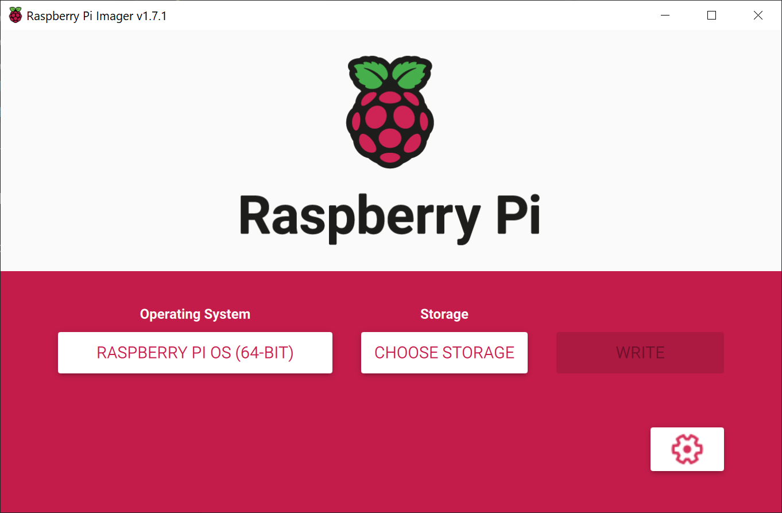Click the greyed-out WRITE button

(640, 353)
